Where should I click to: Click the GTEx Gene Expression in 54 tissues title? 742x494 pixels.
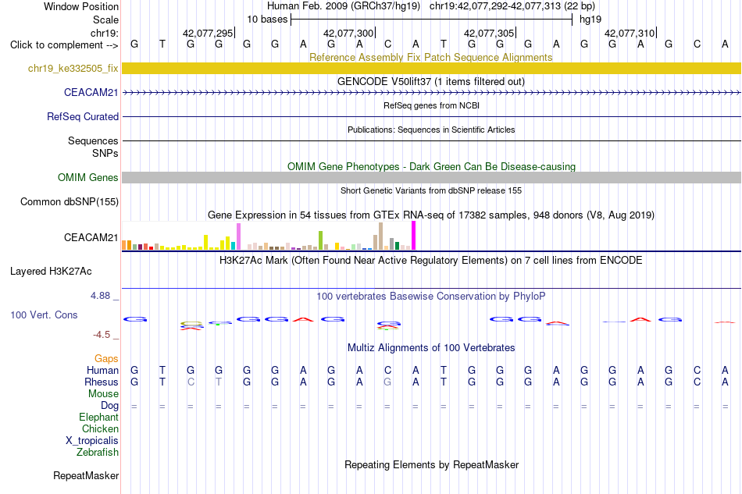coord(431,215)
